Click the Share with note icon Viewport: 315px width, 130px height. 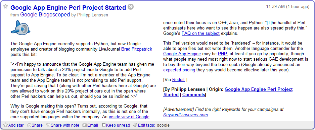(x=48, y=125)
